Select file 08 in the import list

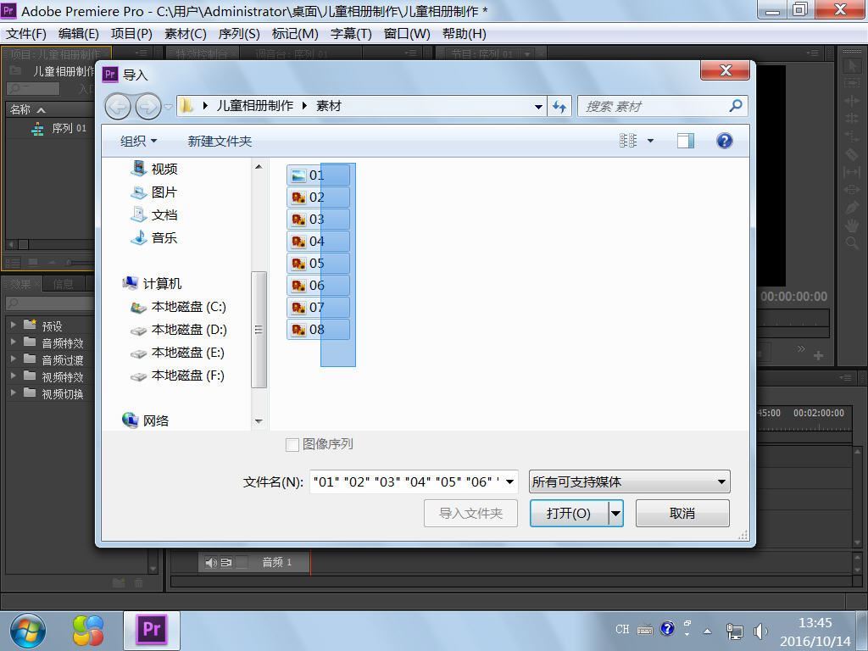point(319,330)
